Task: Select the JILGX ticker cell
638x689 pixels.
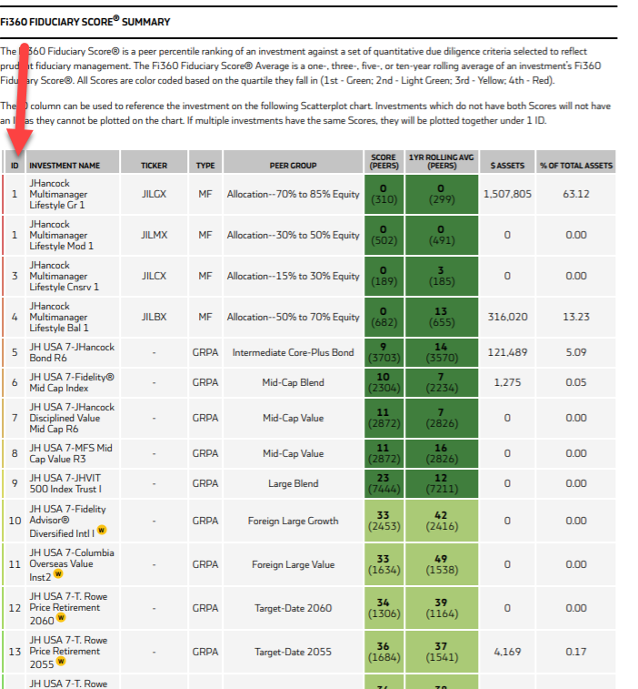Action: click(154, 194)
